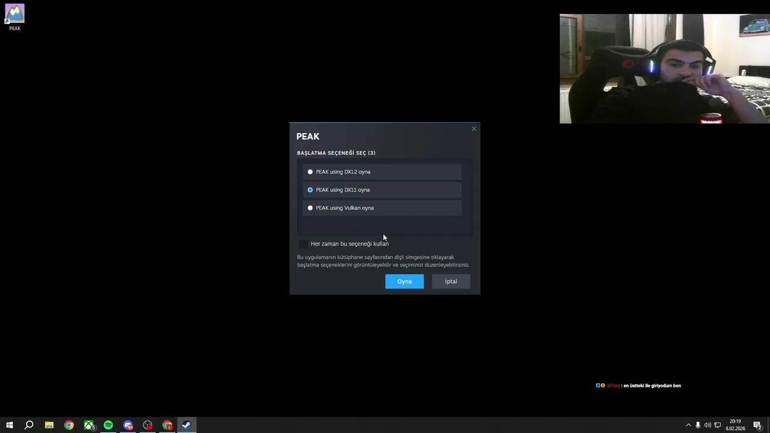Screen dimensions: 770x433
Task: Click the microphone tray icon
Action: pyautogui.click(x=698, y=425)
